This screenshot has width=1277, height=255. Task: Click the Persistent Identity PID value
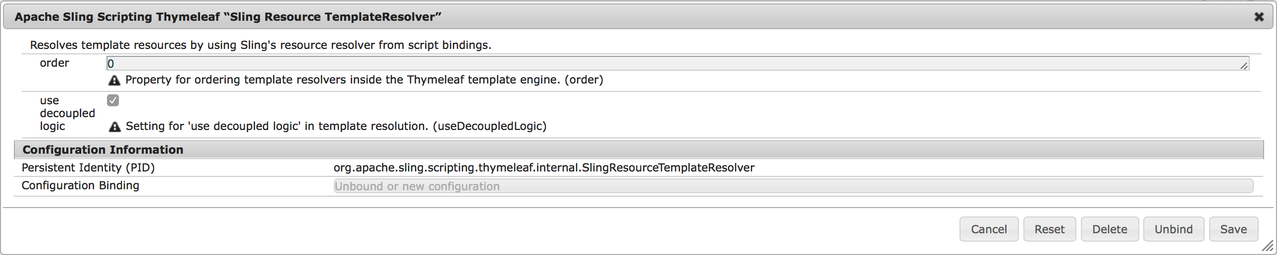[x=544, y=168]
